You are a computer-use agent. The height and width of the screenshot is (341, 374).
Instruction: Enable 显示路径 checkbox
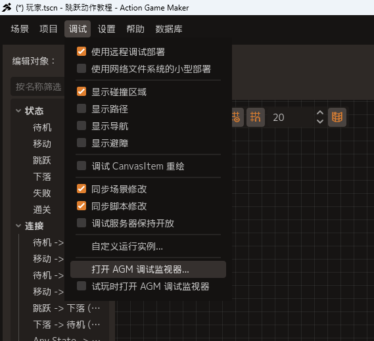(82, 108)
